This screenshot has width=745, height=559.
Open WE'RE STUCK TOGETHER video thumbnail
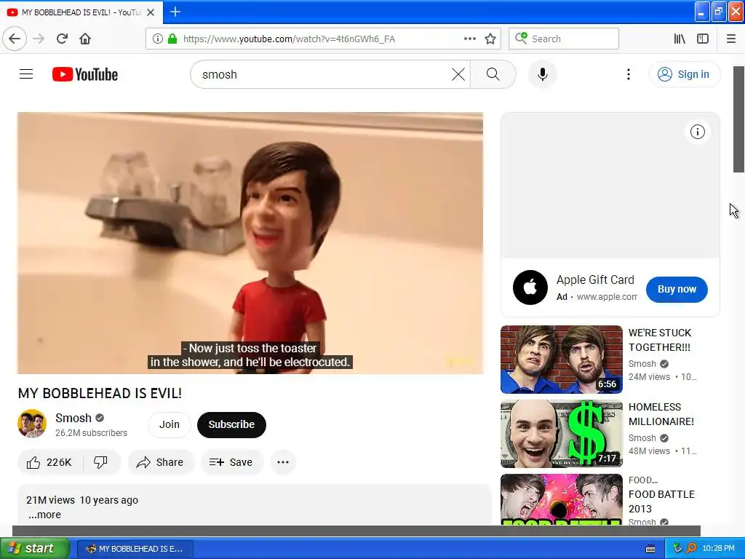pyautogui.click(x=561, y=360)
